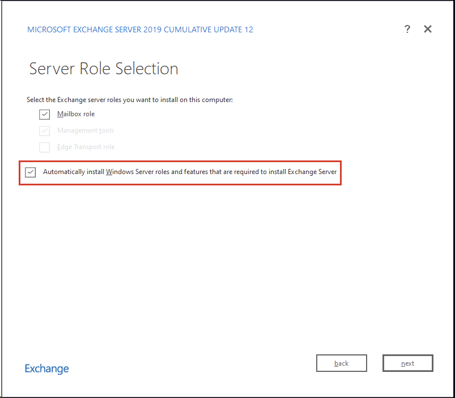Screen dimensions: 455x398
Task: Uncheck automatic Windows Server roles install checkbox
Action: (x=31, y=172)
